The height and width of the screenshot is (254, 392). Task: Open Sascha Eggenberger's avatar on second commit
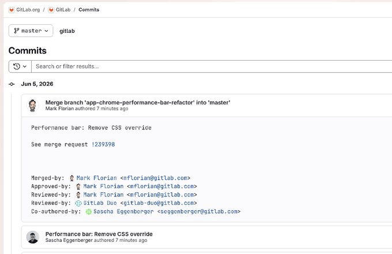[x=33, y=237]
